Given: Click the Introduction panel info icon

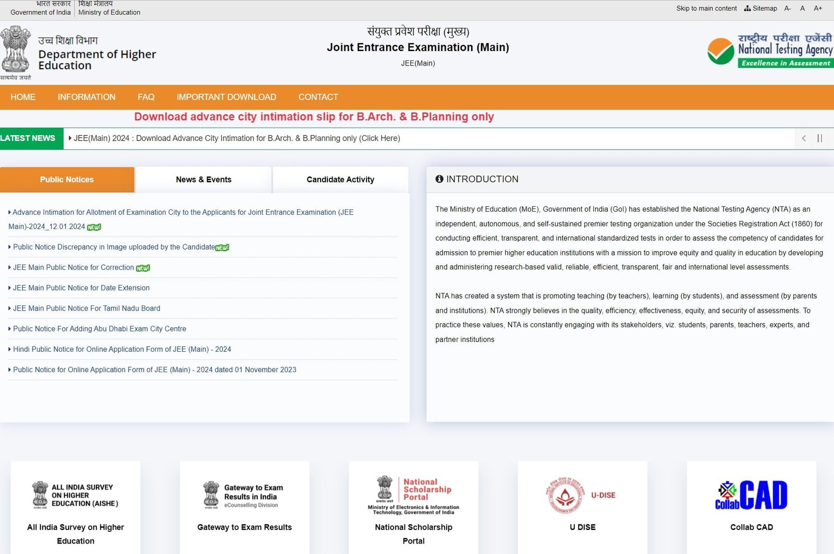Looking at the screenshot, I should pos(440,179).
